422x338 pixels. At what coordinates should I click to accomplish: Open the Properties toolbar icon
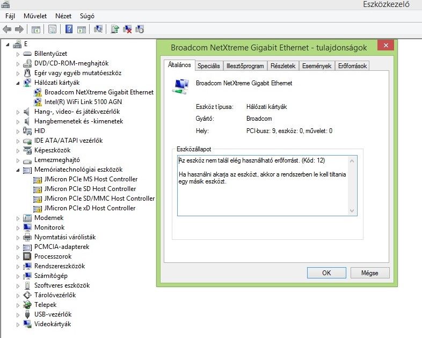click(52, 29)
